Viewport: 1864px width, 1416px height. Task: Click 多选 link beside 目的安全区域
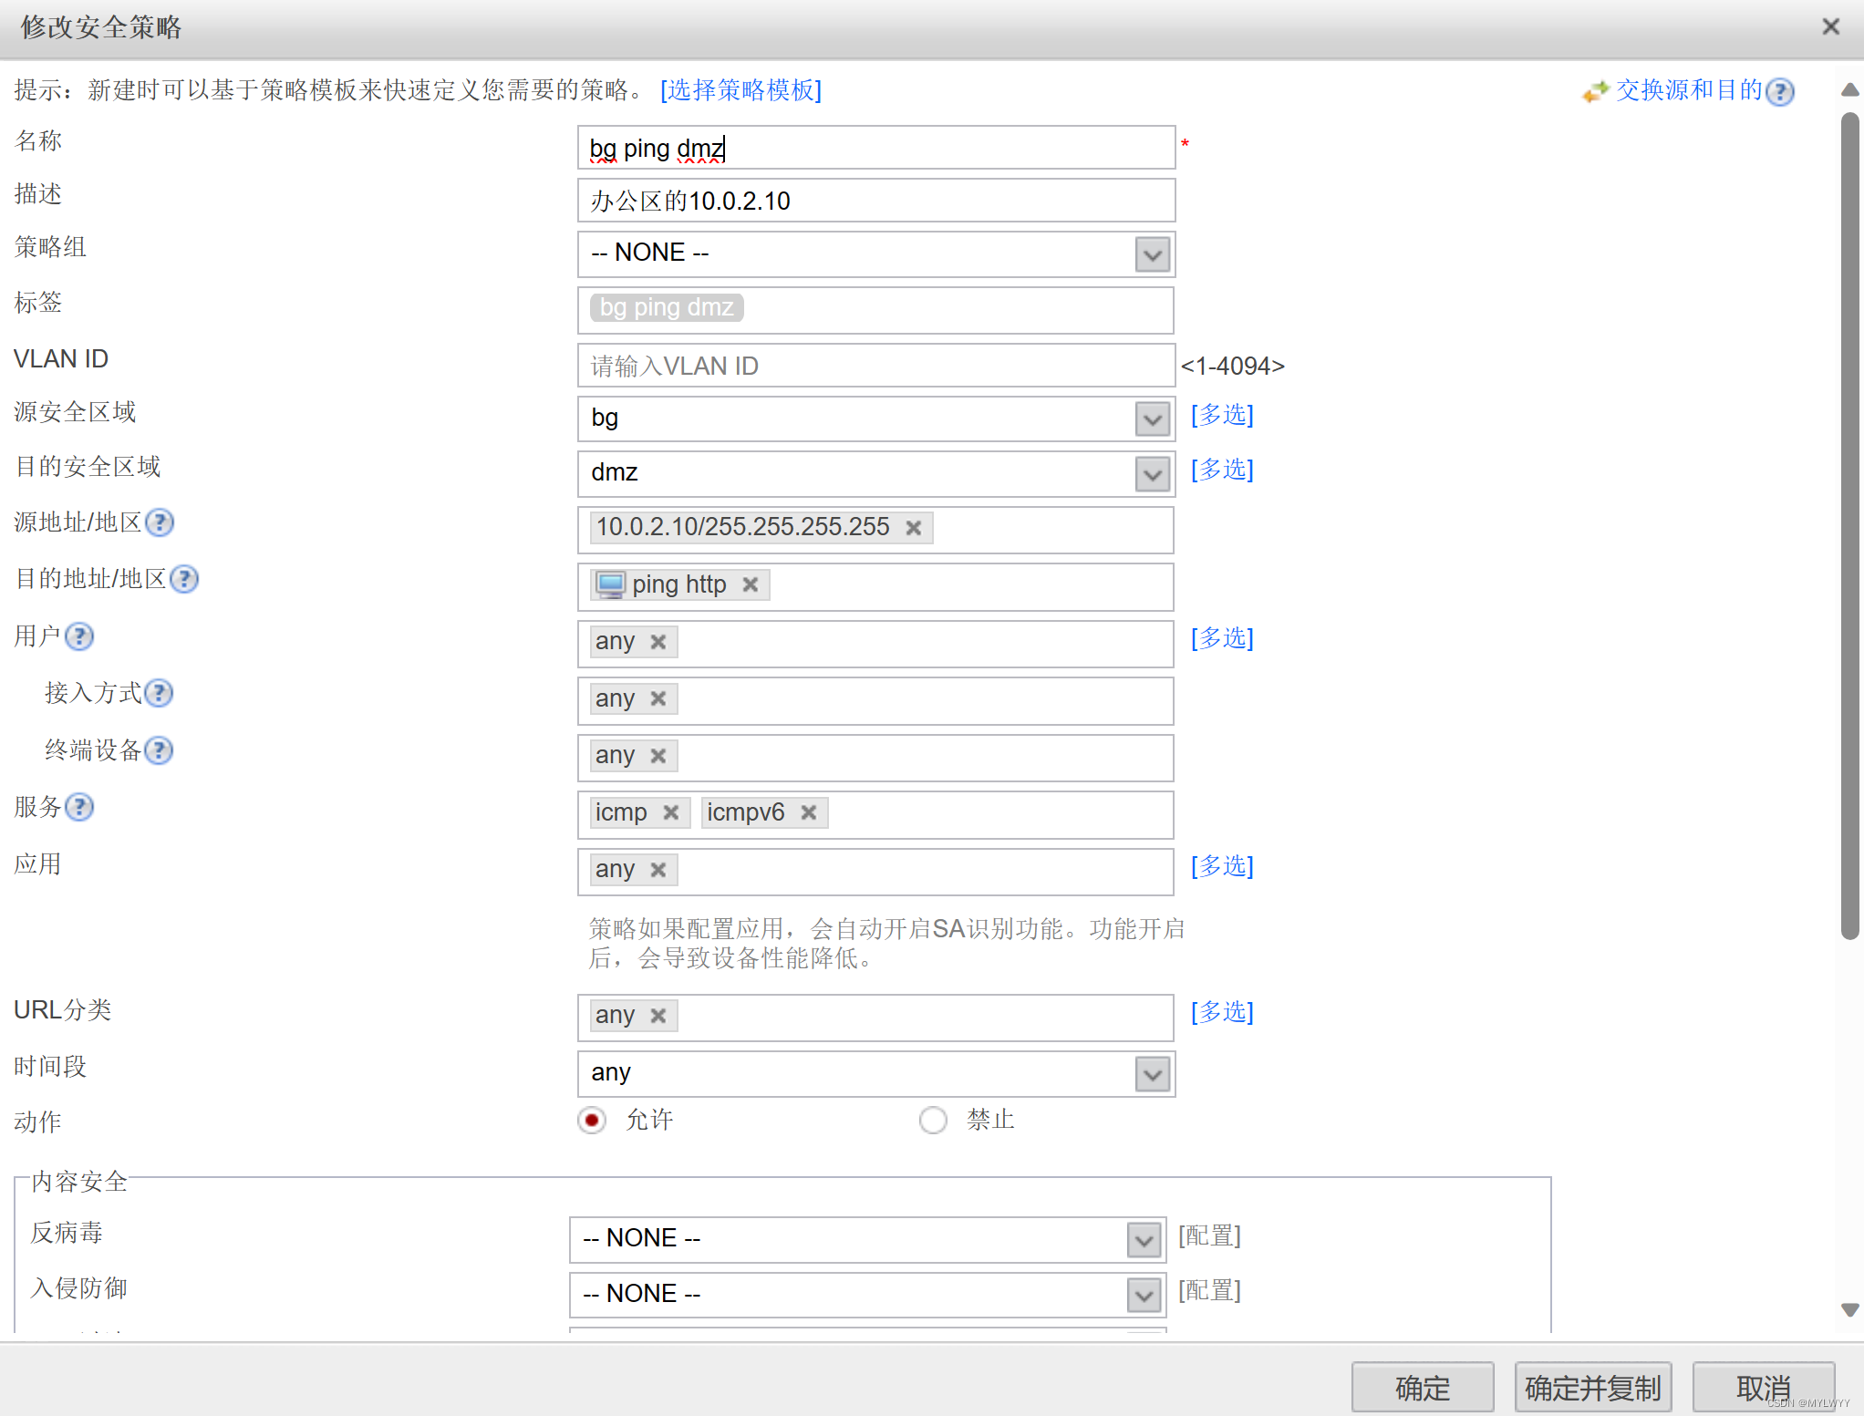point(1222,470)
